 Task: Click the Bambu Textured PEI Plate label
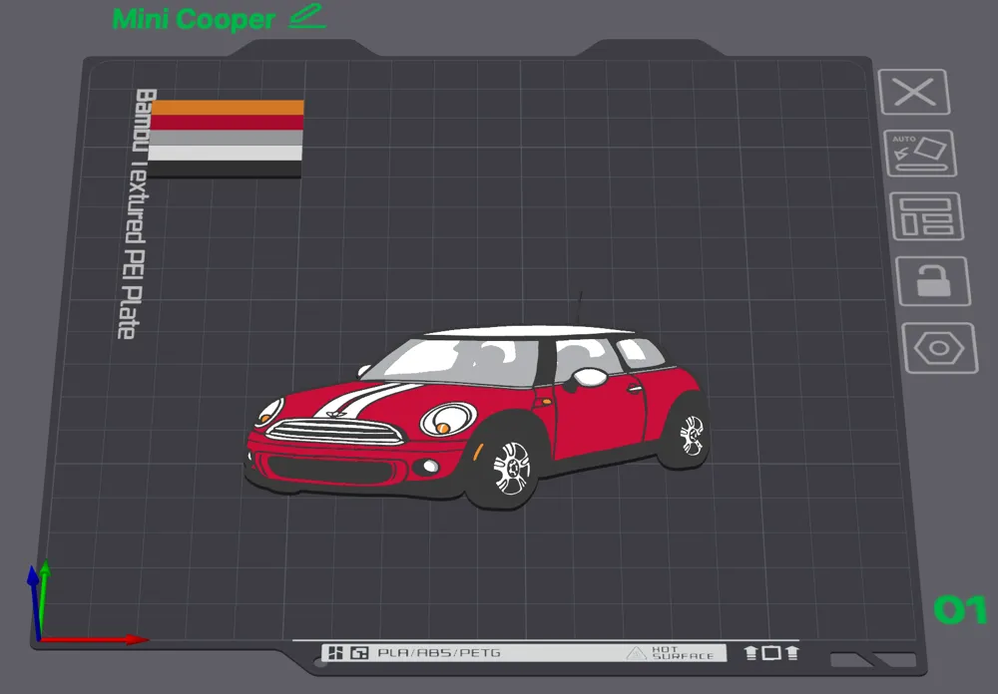(x=138, y=213)
